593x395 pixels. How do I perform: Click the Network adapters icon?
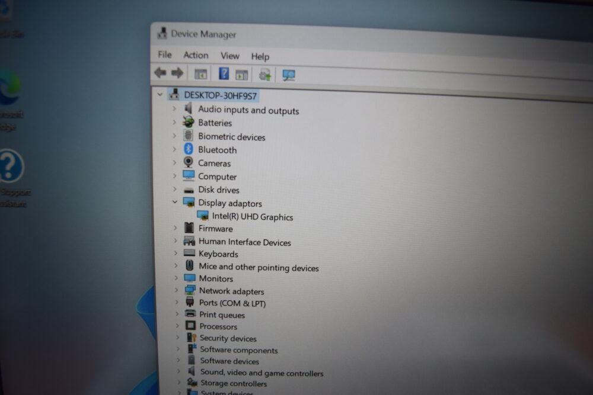pyautogui.click(x=190, y=290)
